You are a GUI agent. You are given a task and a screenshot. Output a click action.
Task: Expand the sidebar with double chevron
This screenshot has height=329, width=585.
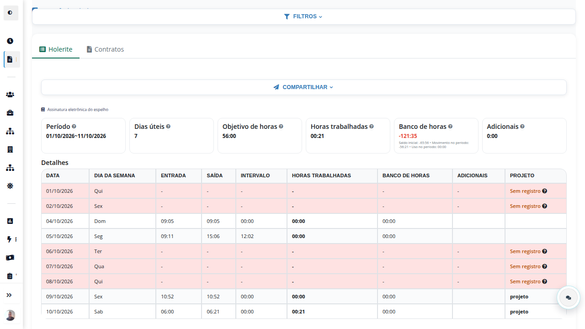[9, 295]
